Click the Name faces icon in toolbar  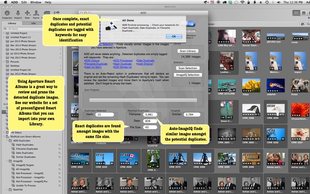coord(36,14)
